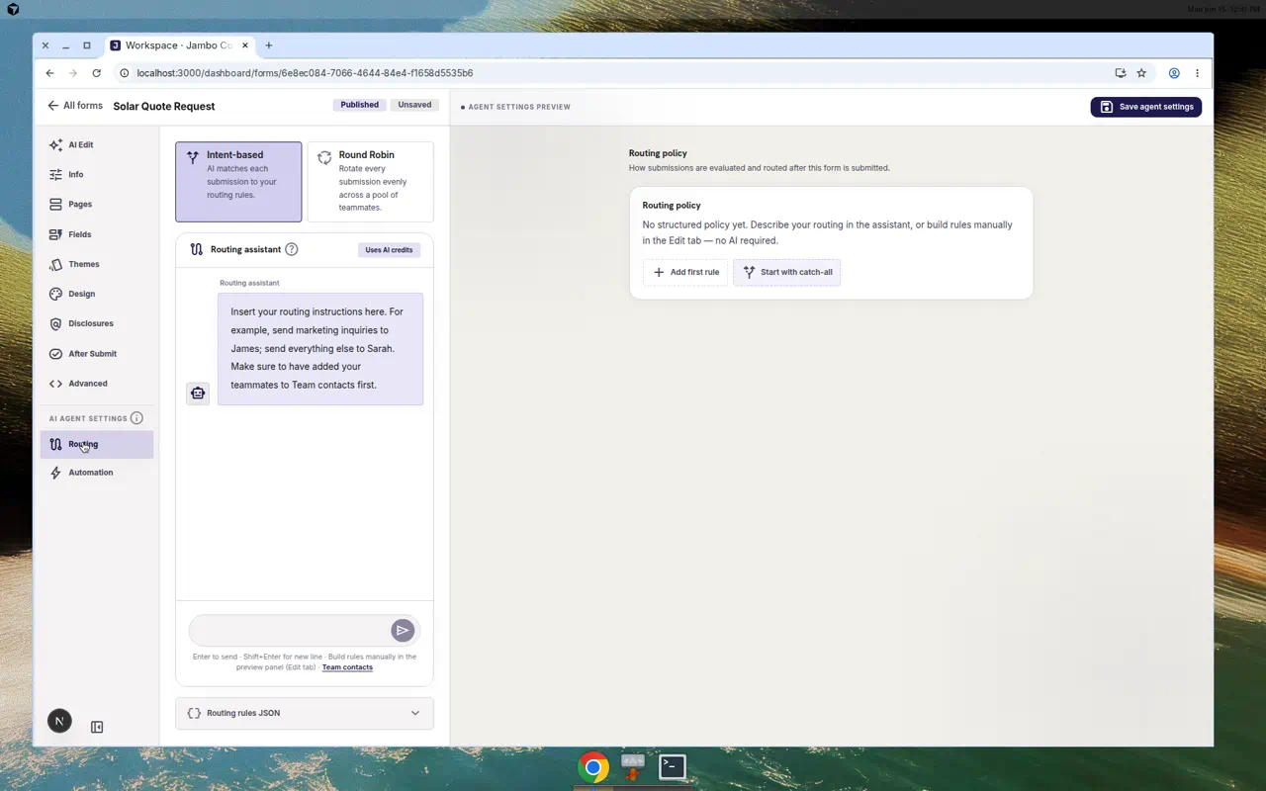Image resolution: width=1266 pixels, height=791 pixels.
Task: Click the address bar URL
Action: [x=305, y=73]
